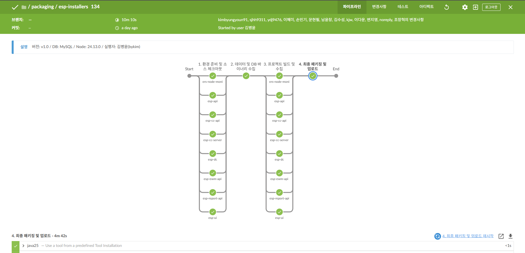Select stage 1 esp-ui node

213,212
